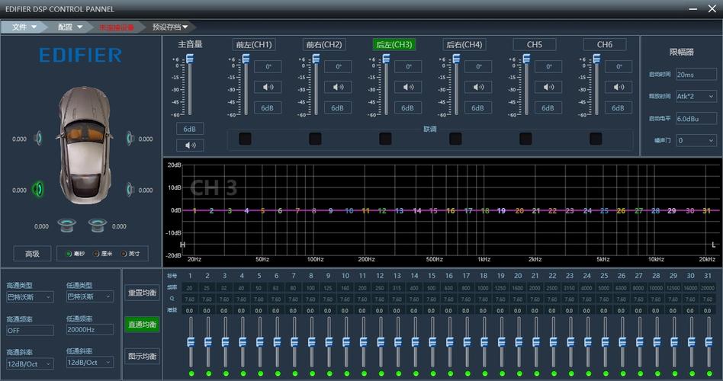Toggle the green indicator under EQ band 31

point(709,373)
